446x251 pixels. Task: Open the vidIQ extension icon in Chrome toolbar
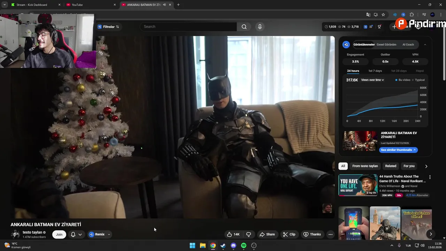(403, 15)
